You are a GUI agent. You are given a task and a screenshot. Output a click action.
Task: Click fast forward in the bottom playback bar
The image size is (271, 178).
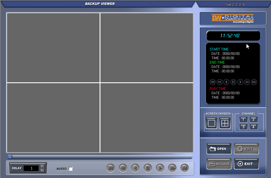point(173,168)
